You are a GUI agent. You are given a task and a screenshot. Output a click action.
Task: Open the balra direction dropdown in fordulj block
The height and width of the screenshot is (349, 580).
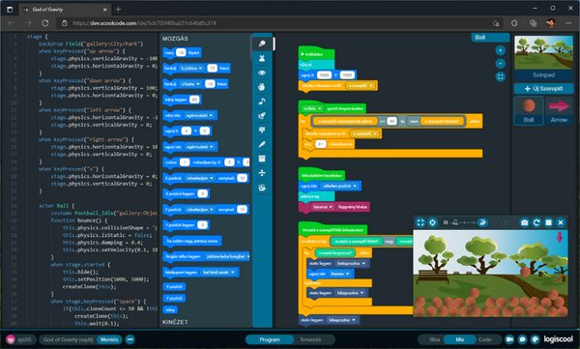click(190, 84)
